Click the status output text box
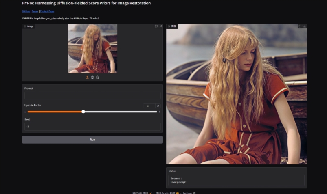Image resolution: width=327 pixels, height=194 pixels. pos(237,181)
